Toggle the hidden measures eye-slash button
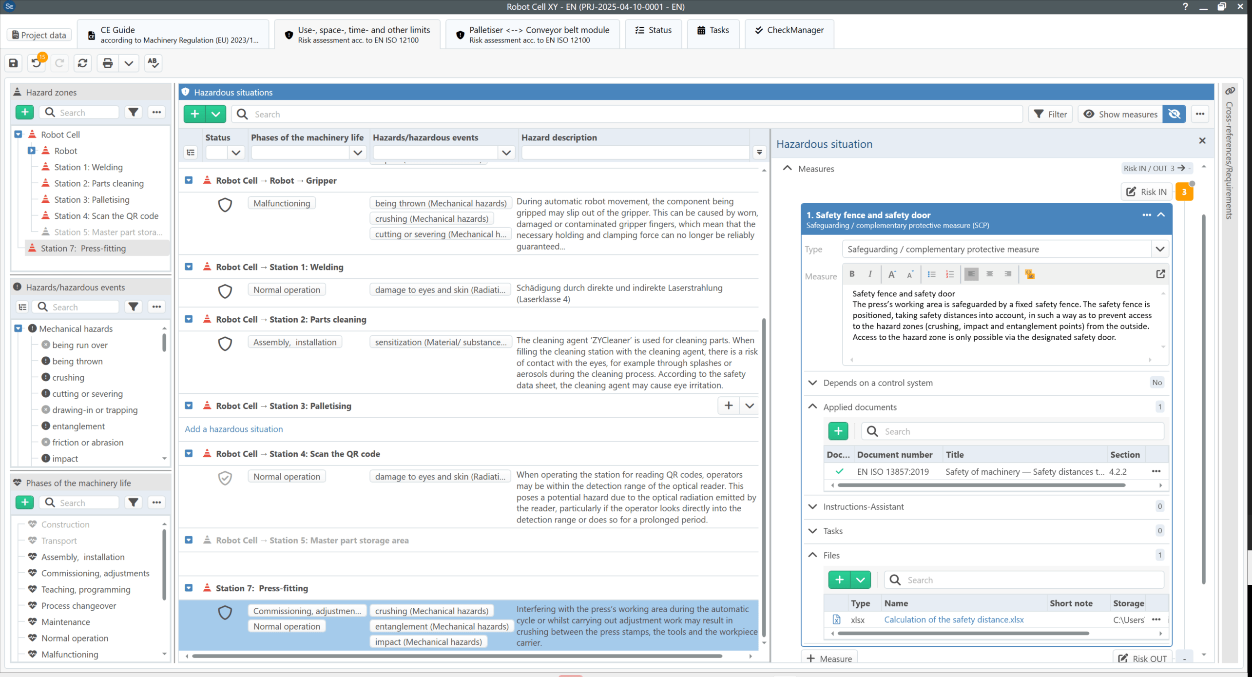The image size is (1252, 677). pos(1174,114)
